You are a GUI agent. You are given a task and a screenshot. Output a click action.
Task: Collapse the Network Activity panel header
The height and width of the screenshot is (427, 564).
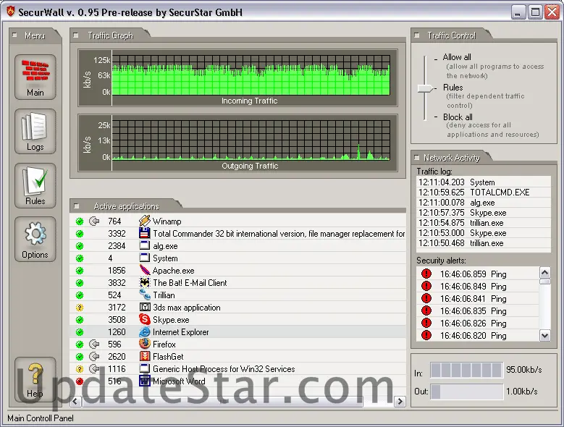417,158
